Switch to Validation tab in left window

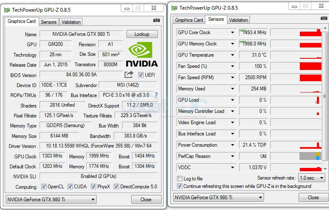71,22
